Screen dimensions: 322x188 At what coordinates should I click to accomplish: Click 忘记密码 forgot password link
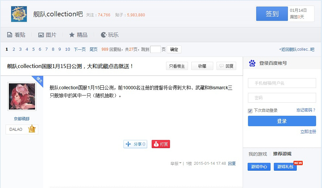click(306, 110)
